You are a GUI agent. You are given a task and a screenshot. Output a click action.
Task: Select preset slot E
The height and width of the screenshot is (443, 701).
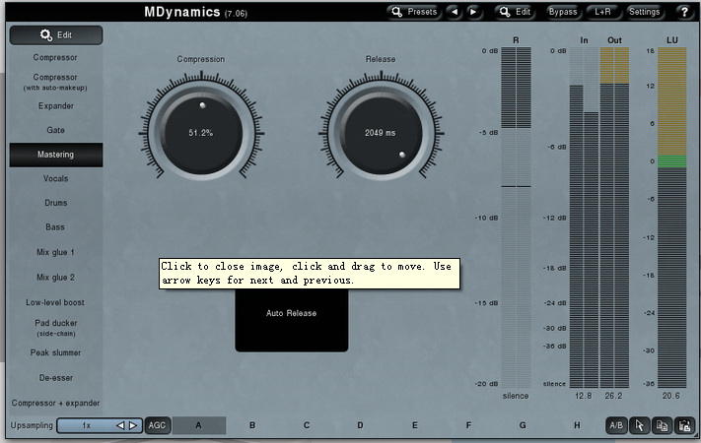coord(415,425)
